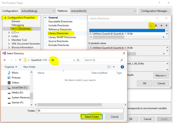Open Configuration dropdown Active(Debug)
Viewport: 173px width, 123px height.
coord(38,11)
